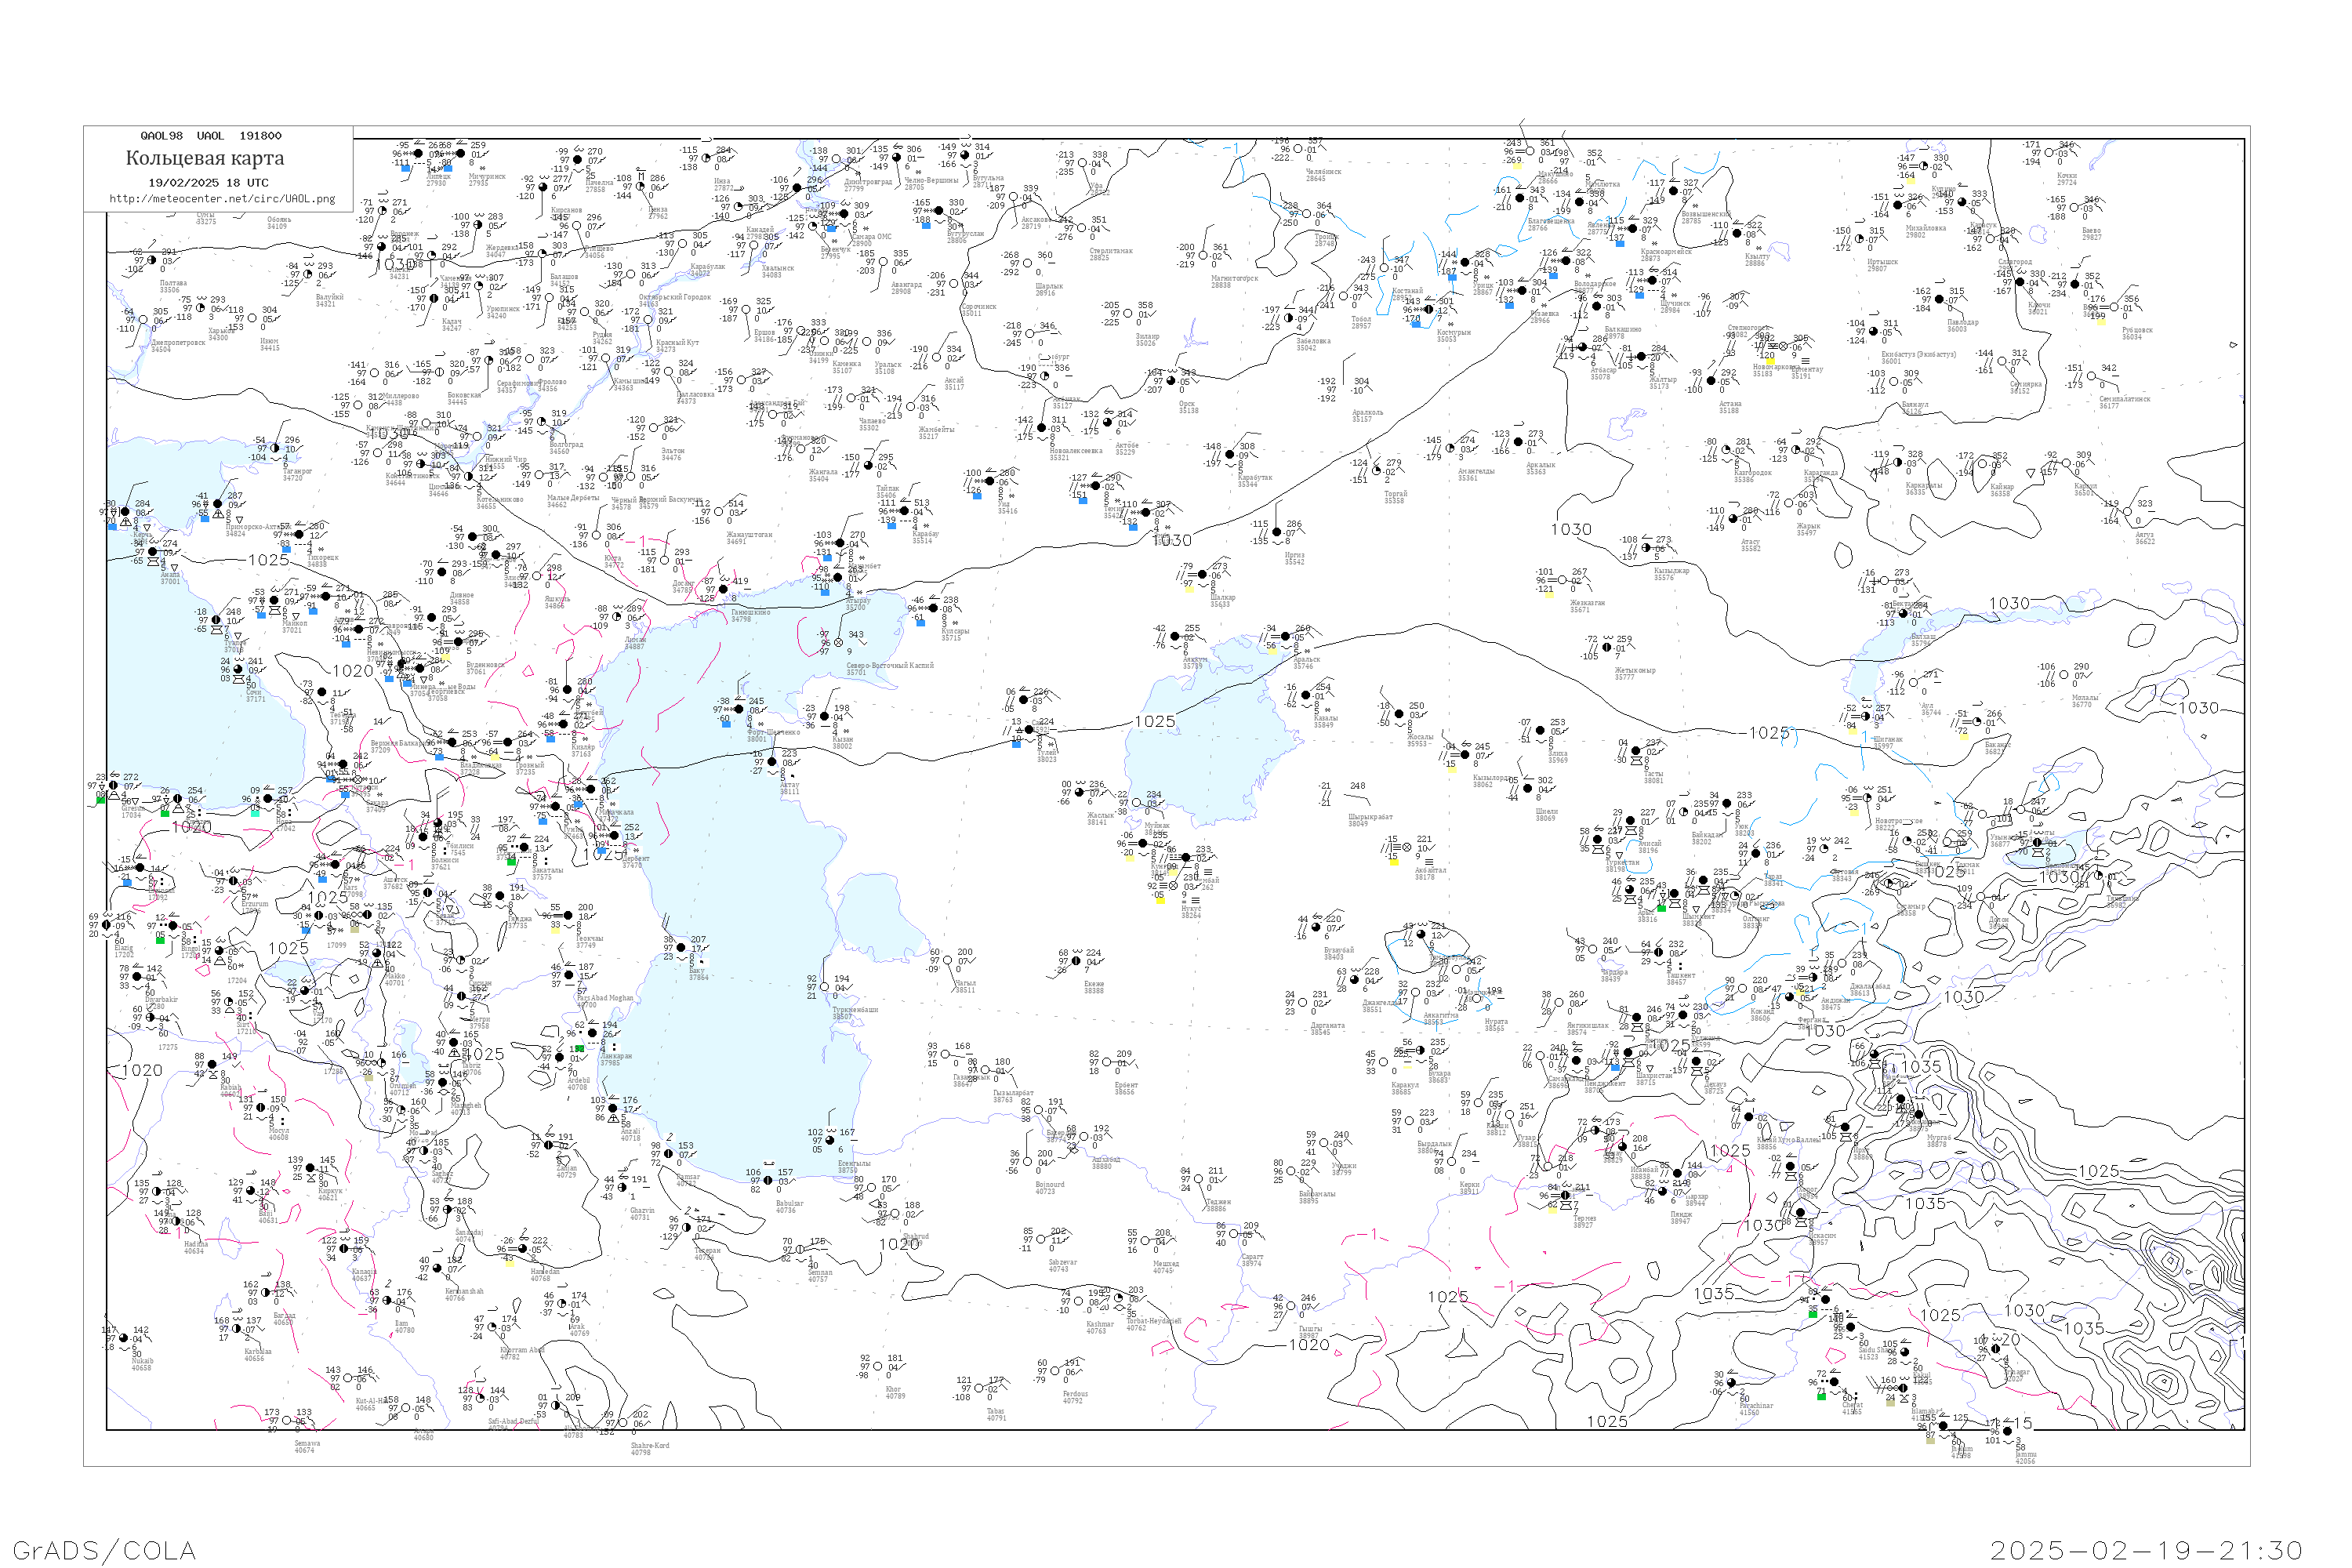Click the Торгай station circle symbol
2352x1568 pixels.
[x=1376, y=472]
